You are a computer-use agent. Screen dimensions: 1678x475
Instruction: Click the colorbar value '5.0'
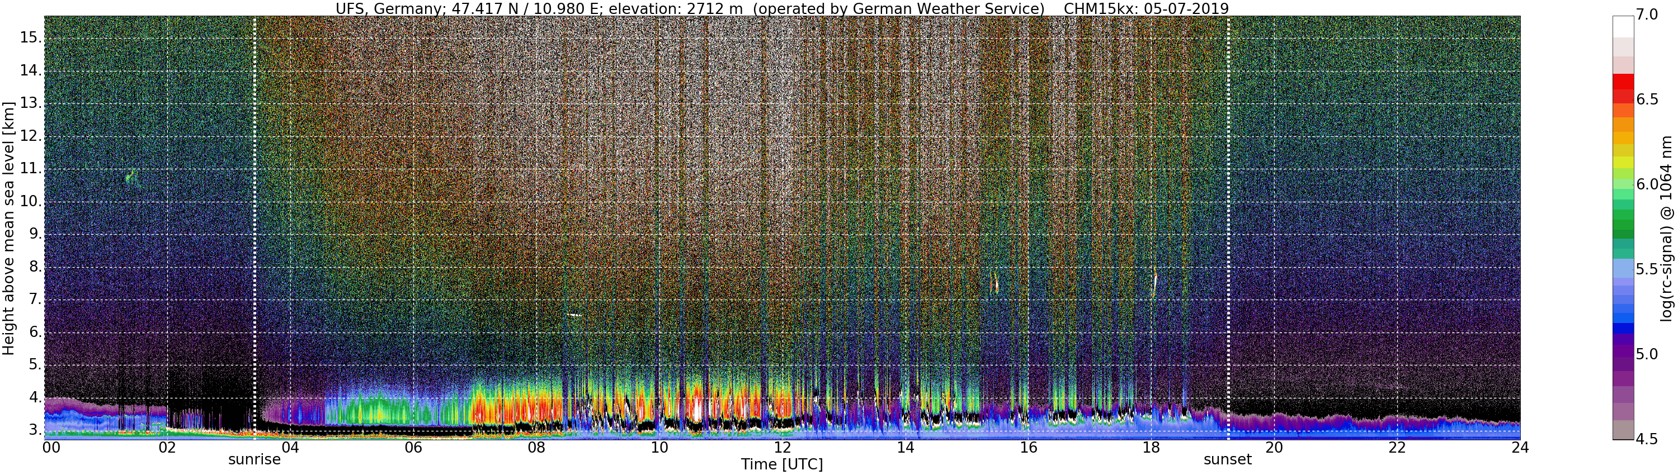(1647, 355)
